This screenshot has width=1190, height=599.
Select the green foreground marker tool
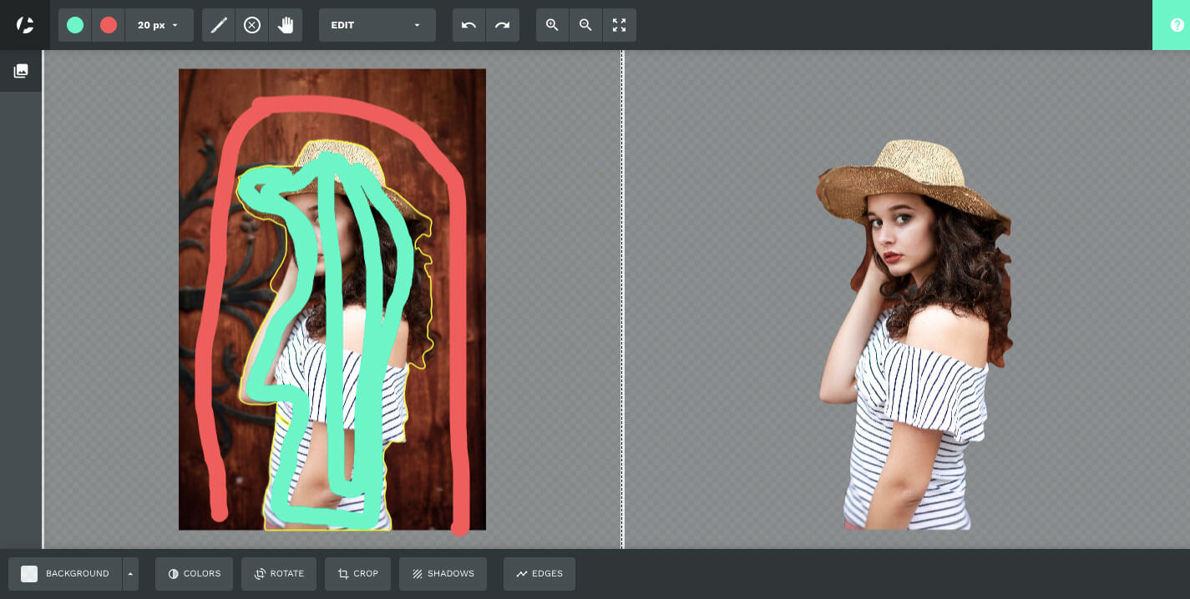click(74, 25)
